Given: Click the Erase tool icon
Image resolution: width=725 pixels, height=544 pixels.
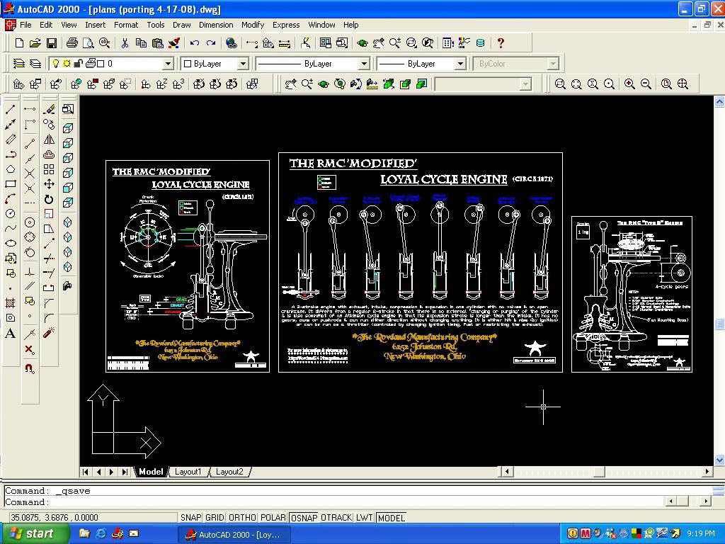Looking at the screenshot, I should [x=49, y=110].
